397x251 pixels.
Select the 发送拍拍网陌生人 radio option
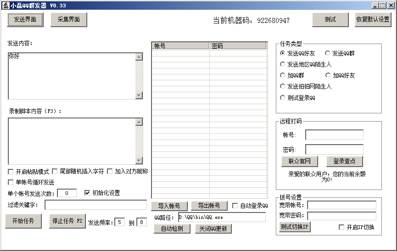click(x=283, y=86)
